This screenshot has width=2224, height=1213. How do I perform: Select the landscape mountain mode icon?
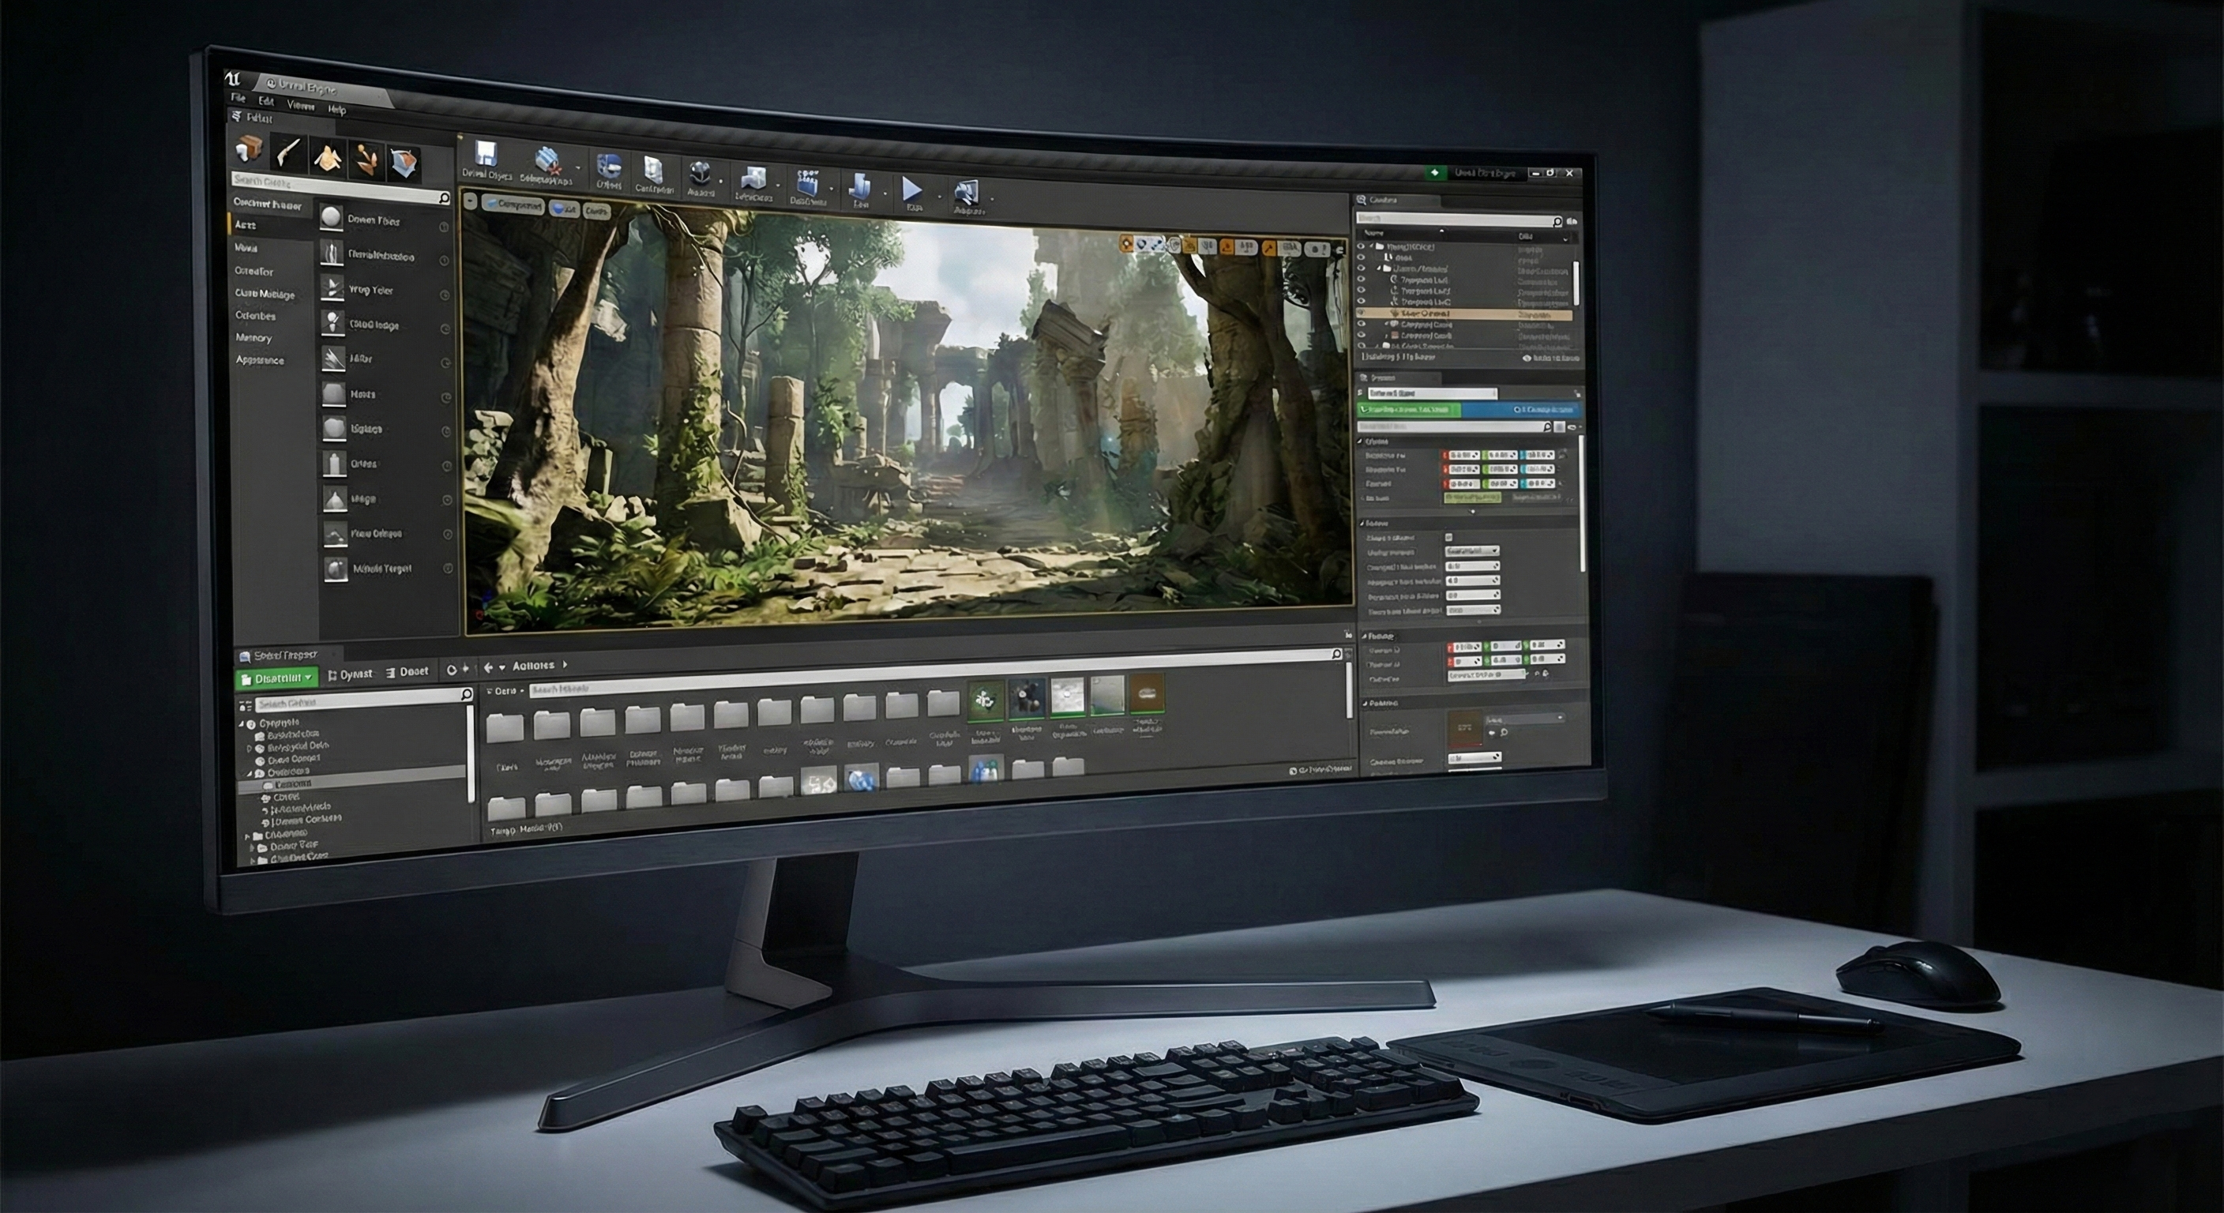click(x=328, y=157)
